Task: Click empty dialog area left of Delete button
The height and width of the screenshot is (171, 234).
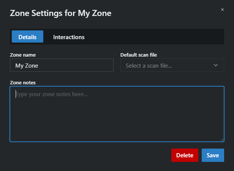Action: click(x=87, y=155)
